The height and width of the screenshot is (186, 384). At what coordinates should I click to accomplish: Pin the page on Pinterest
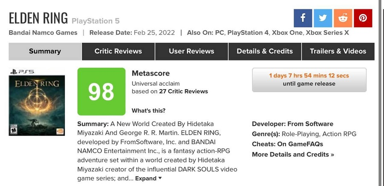[363, 18]
